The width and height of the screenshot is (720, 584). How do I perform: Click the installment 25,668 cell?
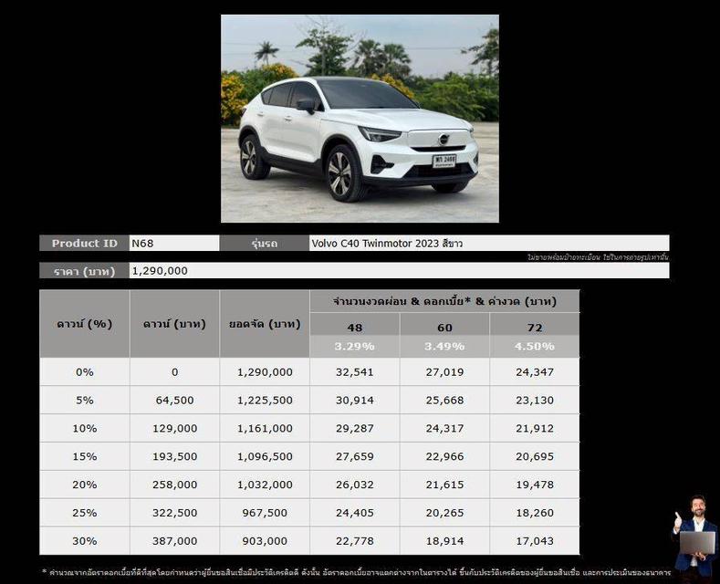[x=444, y=400]
